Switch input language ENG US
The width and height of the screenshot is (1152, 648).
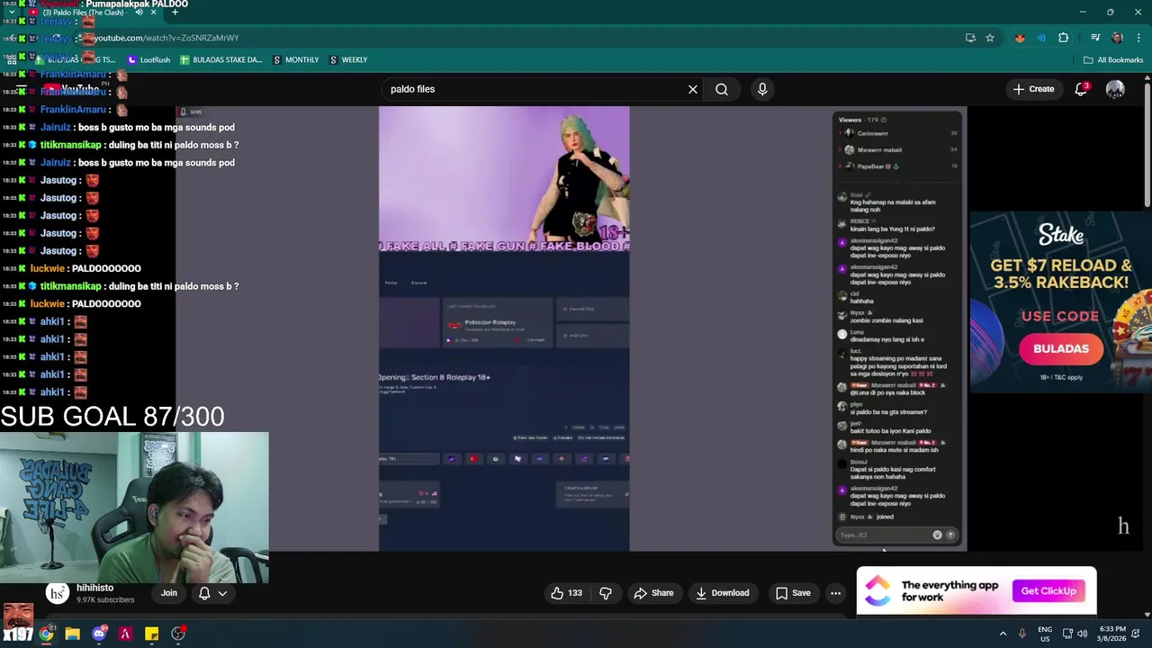tap(1045, 634)
